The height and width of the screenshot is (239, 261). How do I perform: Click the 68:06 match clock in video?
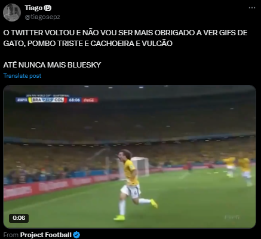point(75,100)
